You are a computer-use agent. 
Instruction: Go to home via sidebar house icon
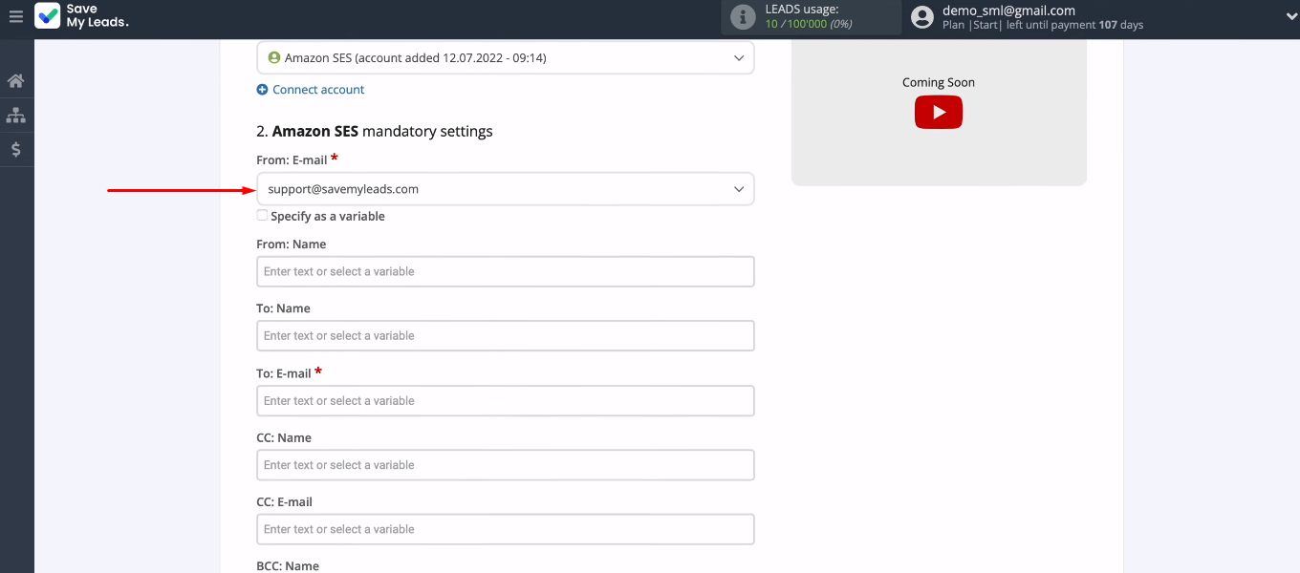(x=15, y=81)
